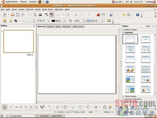Select the Ellipse drawing tool
Screen dimensions: 157x118
26,107
